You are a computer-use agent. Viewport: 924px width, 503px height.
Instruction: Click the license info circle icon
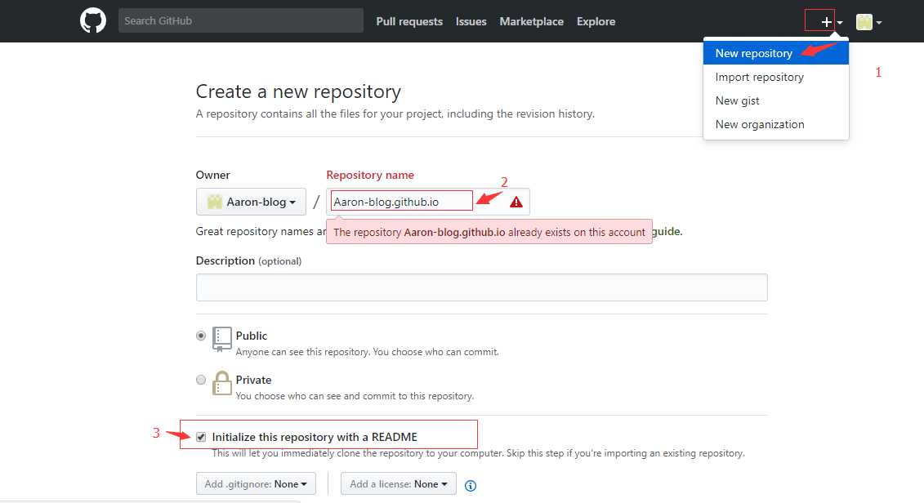(x=471, y=485)
